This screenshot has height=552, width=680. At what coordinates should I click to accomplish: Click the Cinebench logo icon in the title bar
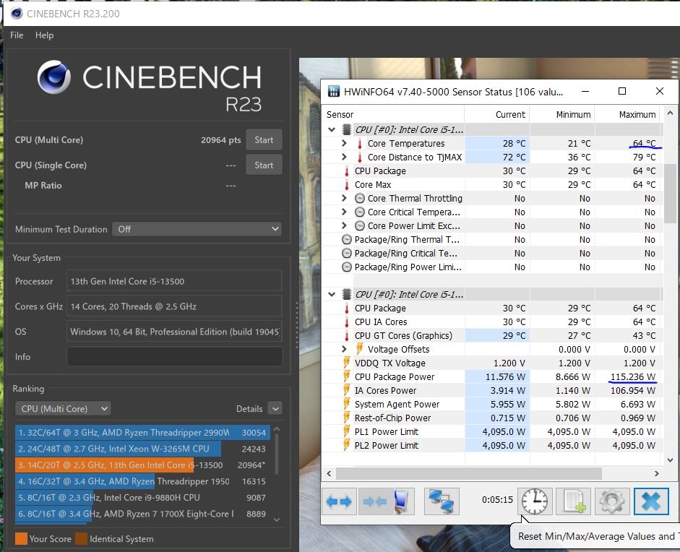coord(17,14)
